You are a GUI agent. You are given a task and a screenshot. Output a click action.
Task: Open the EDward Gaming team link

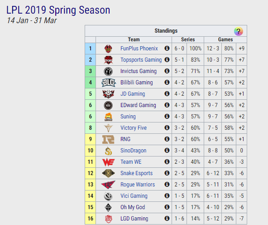tap(138, 105)
